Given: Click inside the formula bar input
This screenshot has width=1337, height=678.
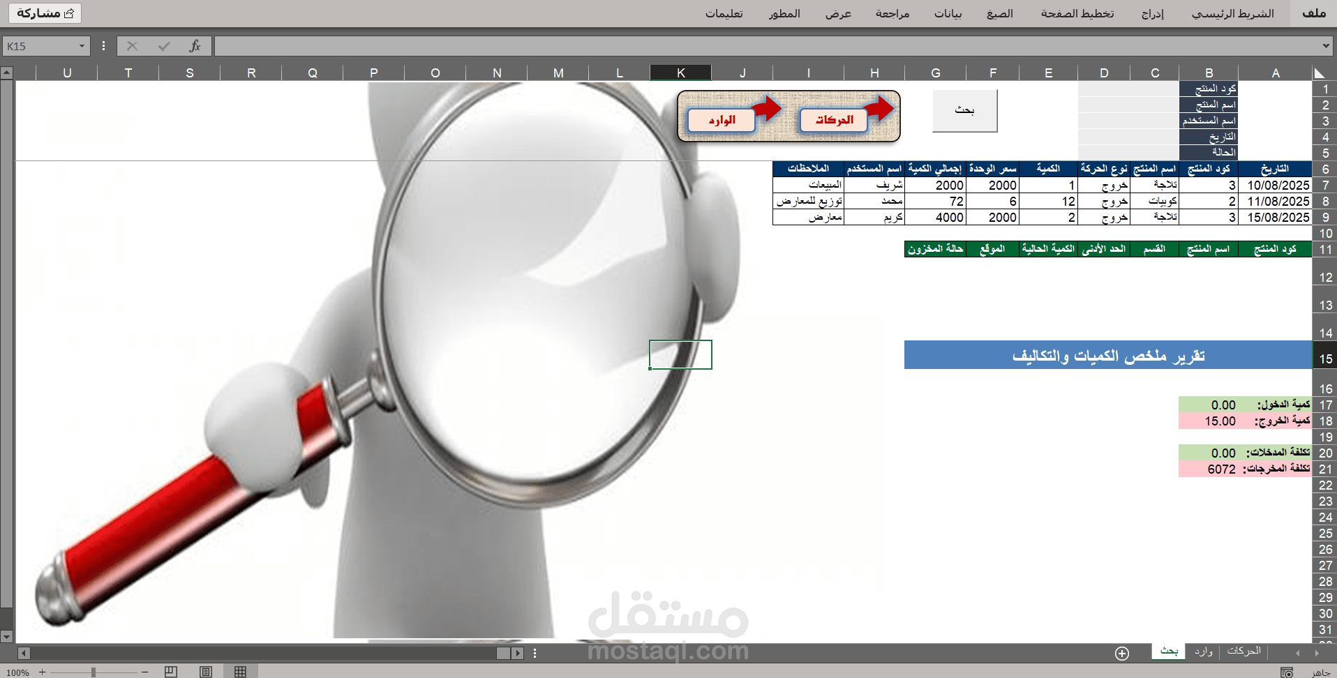Looking at the screenshot, I should (x=766, y=46).
